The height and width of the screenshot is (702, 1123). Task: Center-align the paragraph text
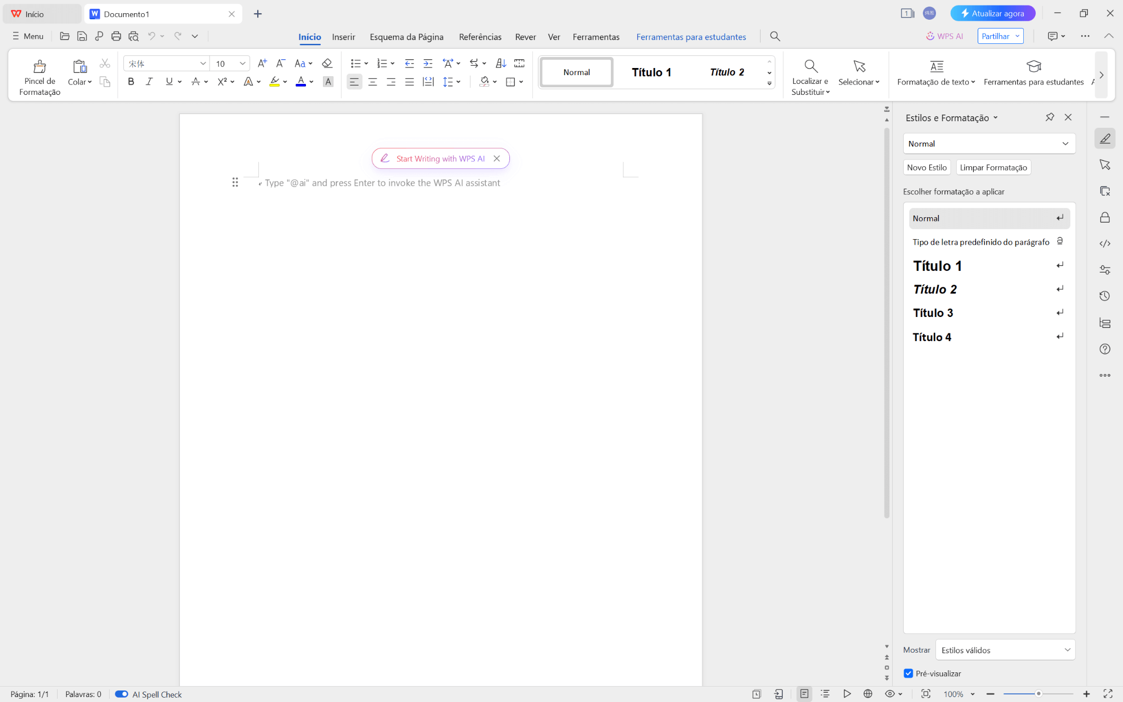click(x=373, y=82)
